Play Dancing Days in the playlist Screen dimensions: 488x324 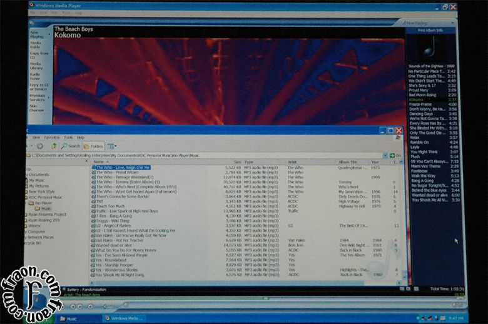click(432, 114)
